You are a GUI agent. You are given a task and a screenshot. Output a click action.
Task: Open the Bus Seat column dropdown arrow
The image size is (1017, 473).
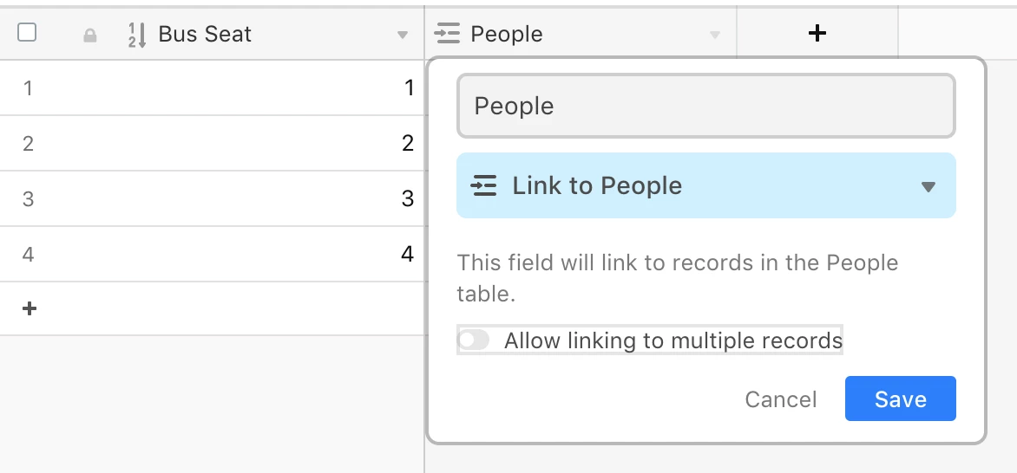point(402,35)
